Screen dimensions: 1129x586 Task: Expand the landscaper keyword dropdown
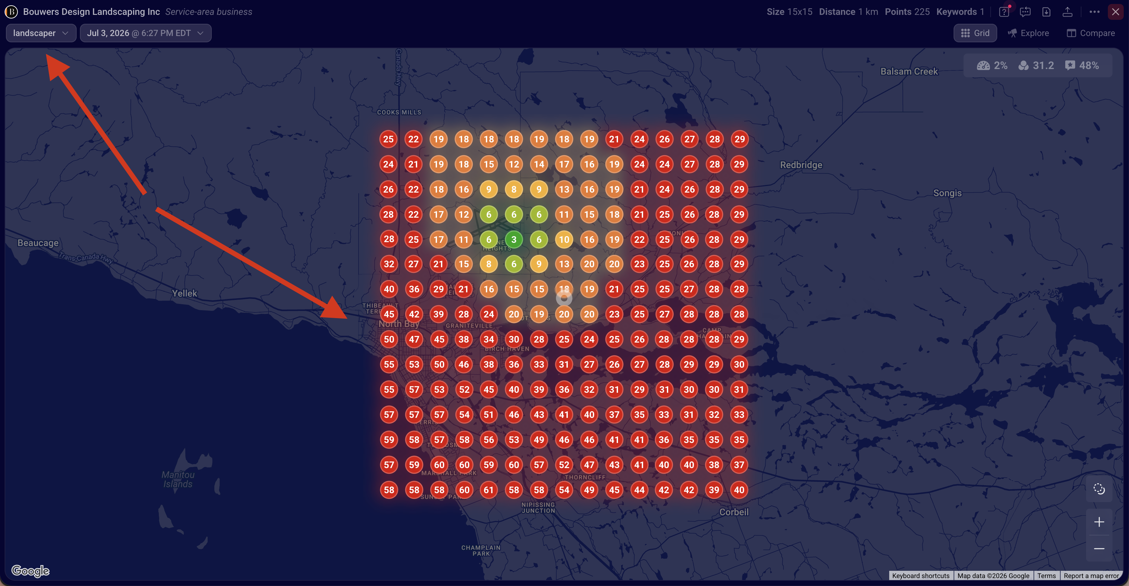click(41, 33)
